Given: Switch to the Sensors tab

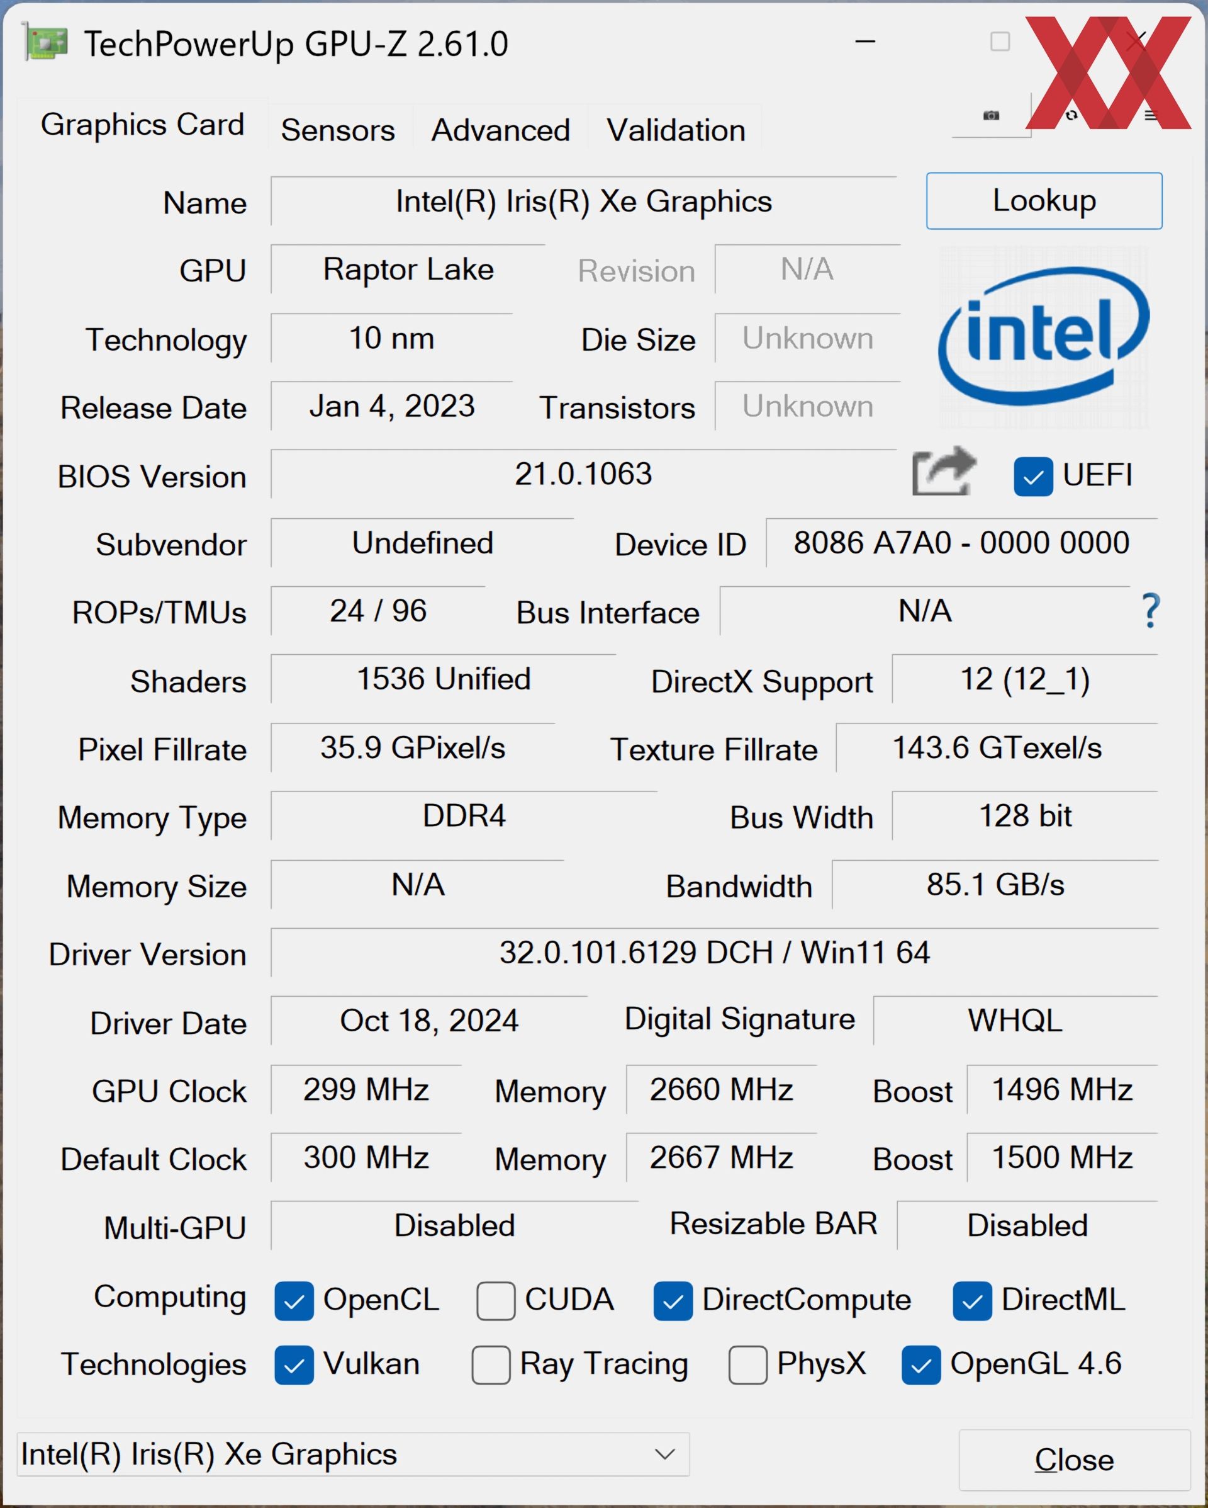Looking at the screenshot, I should (338, 131).
